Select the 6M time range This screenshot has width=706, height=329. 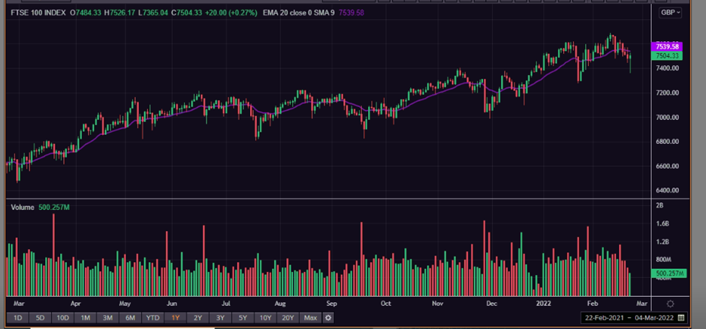[130, 319]
